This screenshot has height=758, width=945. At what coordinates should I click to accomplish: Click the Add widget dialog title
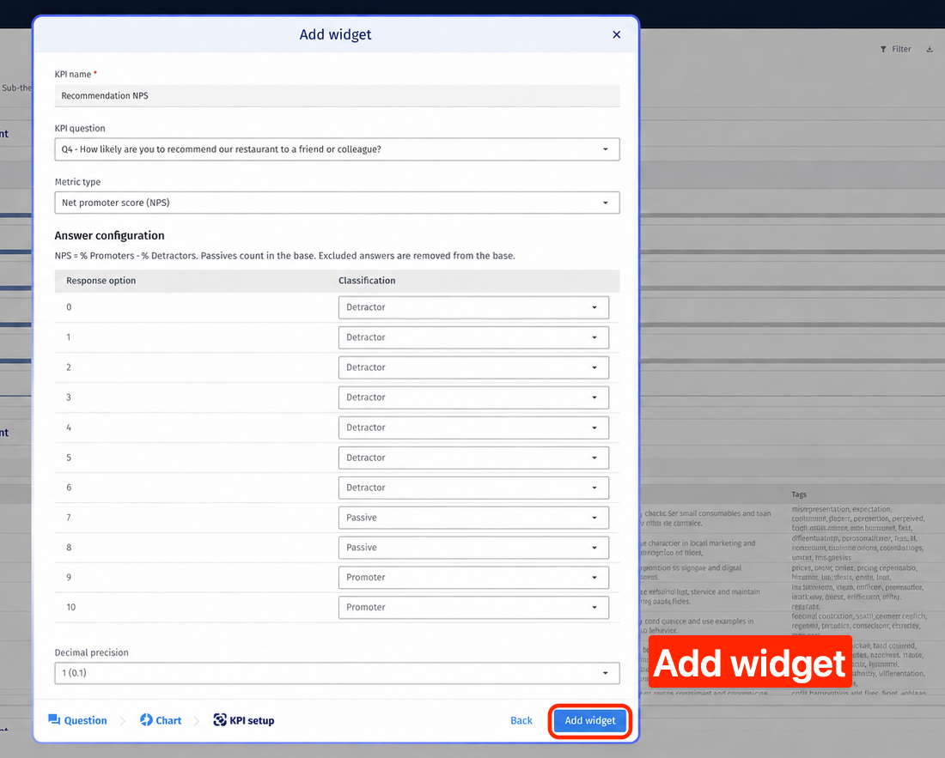[335, 34]
